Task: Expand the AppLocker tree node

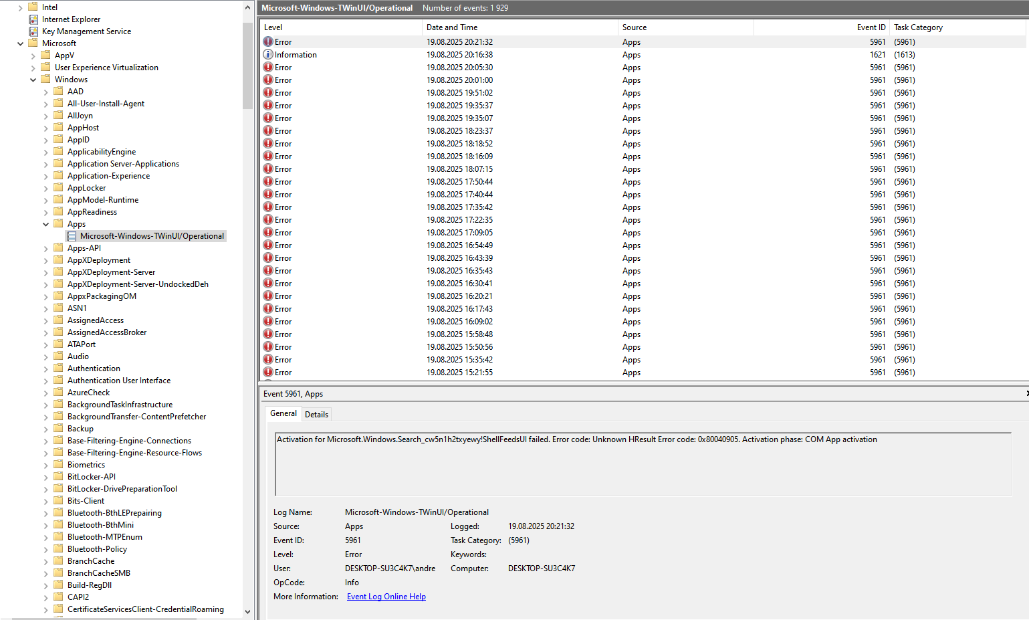Action: [46, 188]
